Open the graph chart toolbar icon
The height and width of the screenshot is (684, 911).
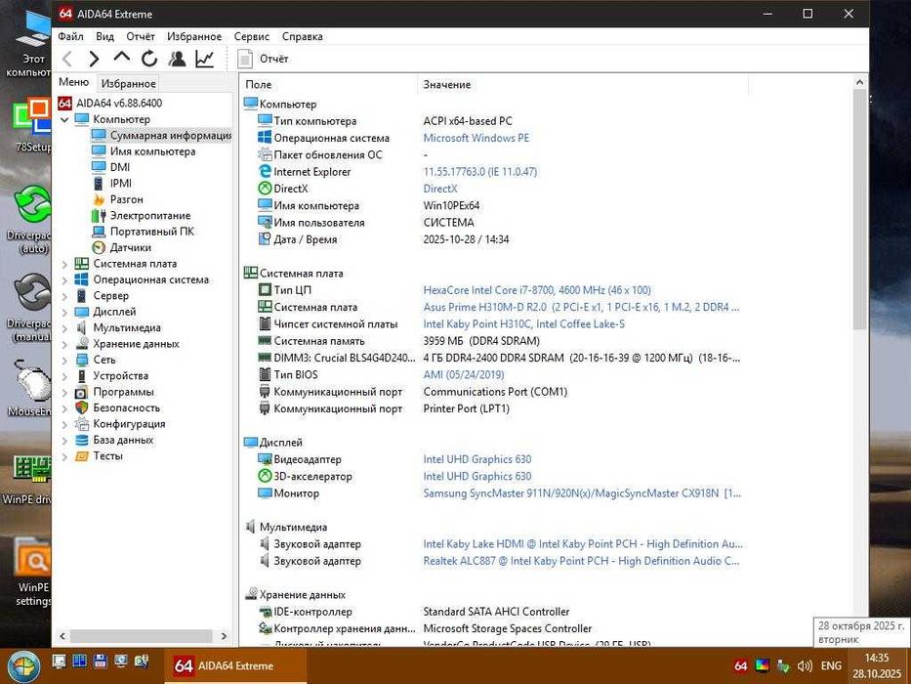204,59
